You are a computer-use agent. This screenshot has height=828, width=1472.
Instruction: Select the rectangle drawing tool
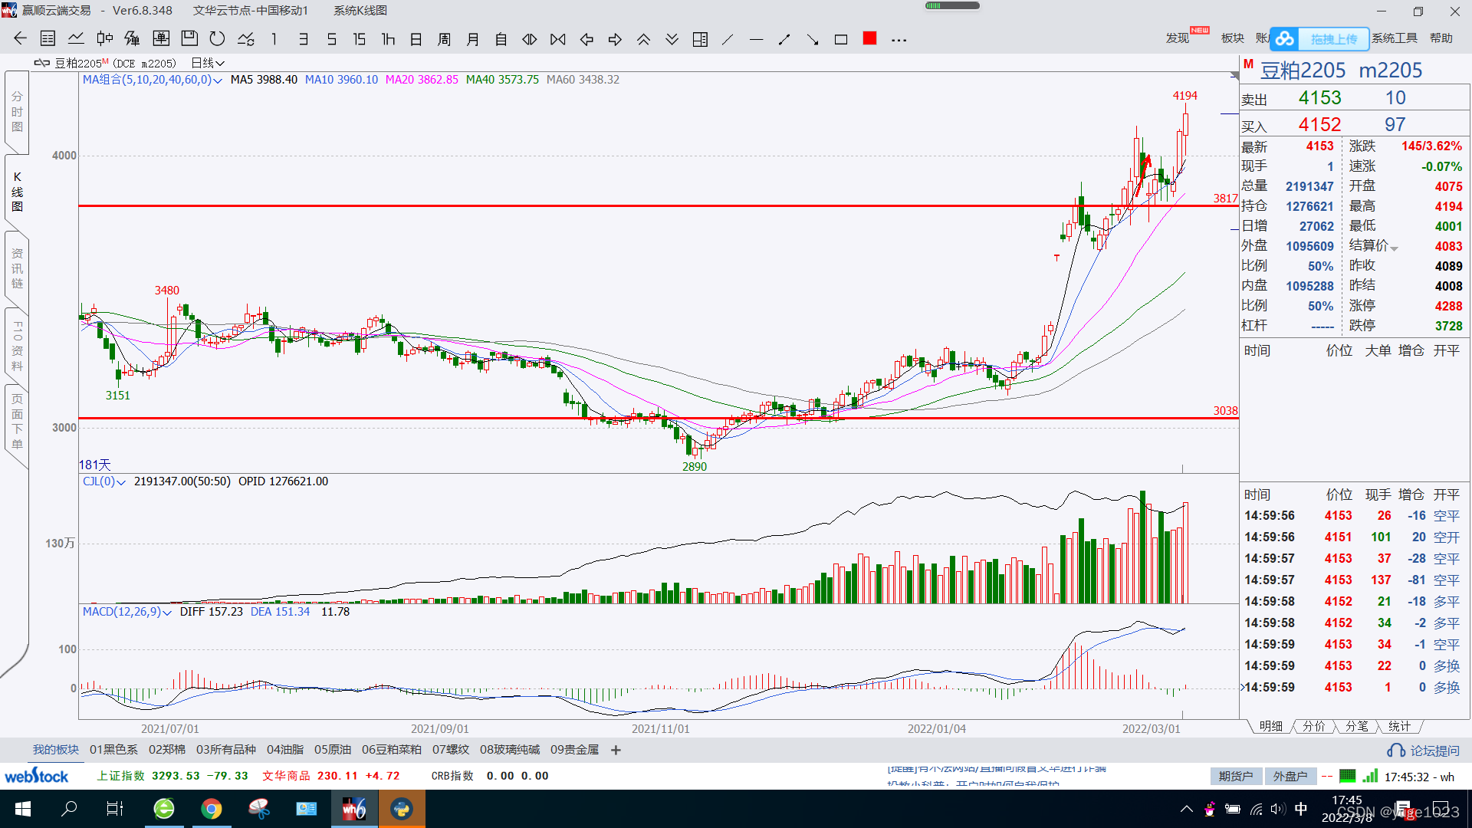(841, 39)
